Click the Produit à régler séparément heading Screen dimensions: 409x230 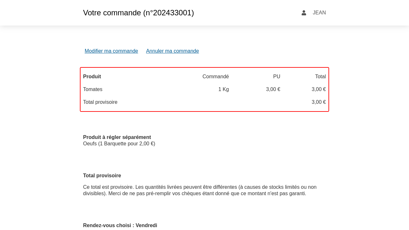[x=117, y=137]
